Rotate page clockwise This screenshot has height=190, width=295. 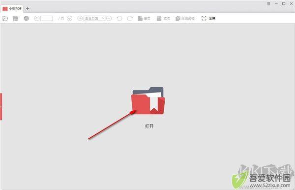click(x=130, y=18)
